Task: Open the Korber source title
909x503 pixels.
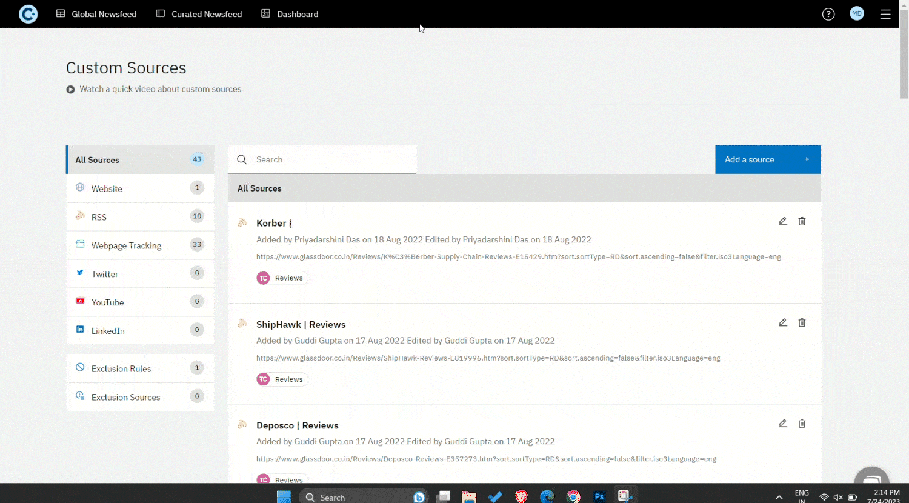Action: (x=274, y=223)
